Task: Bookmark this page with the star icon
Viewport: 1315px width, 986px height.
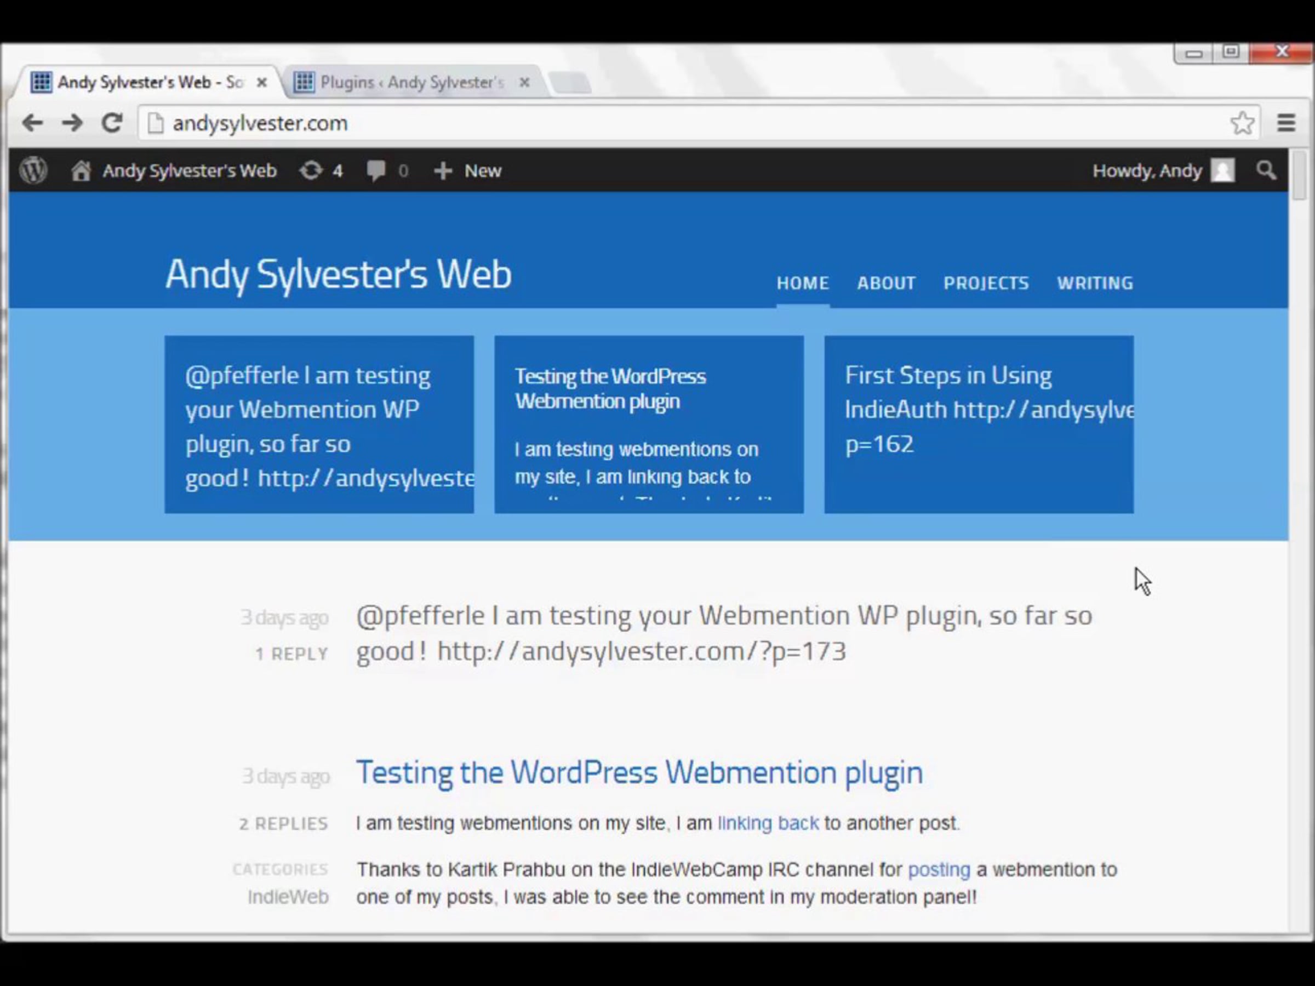Action: pos(1242,123)
